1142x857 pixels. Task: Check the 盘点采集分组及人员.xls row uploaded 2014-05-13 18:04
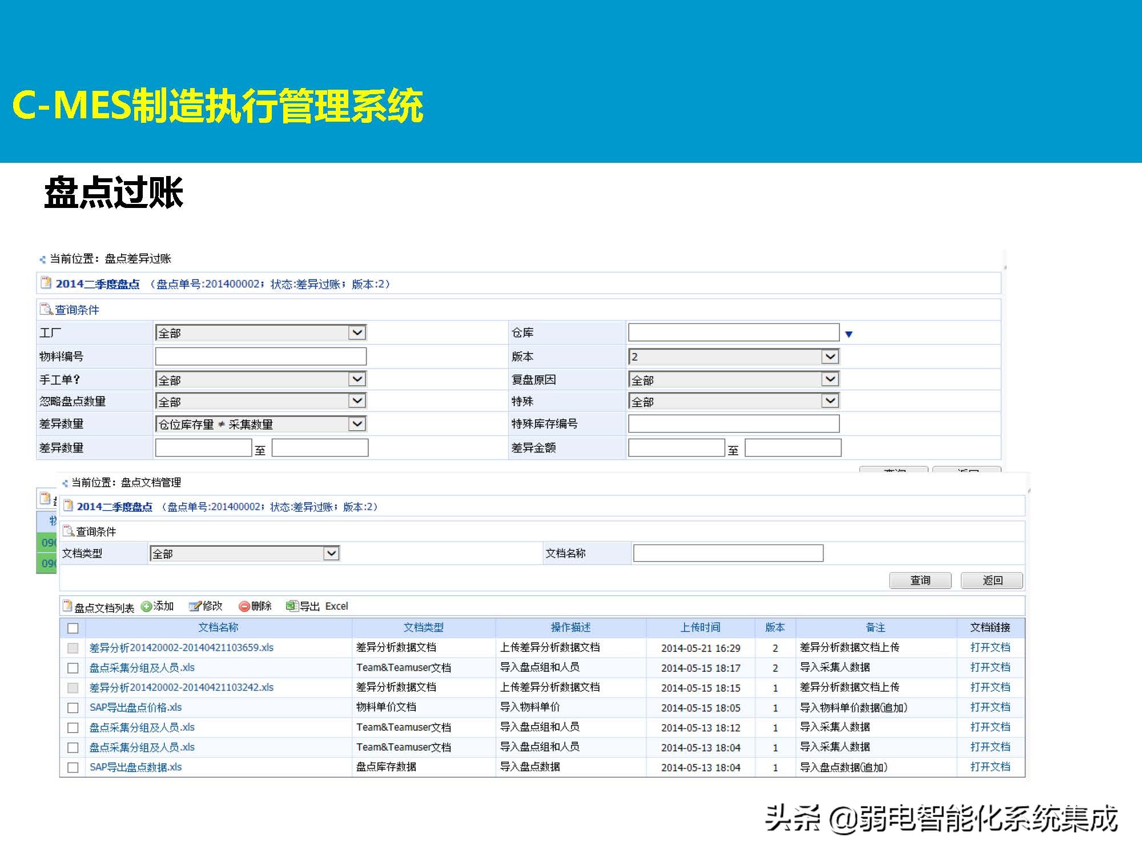[73, 747]
